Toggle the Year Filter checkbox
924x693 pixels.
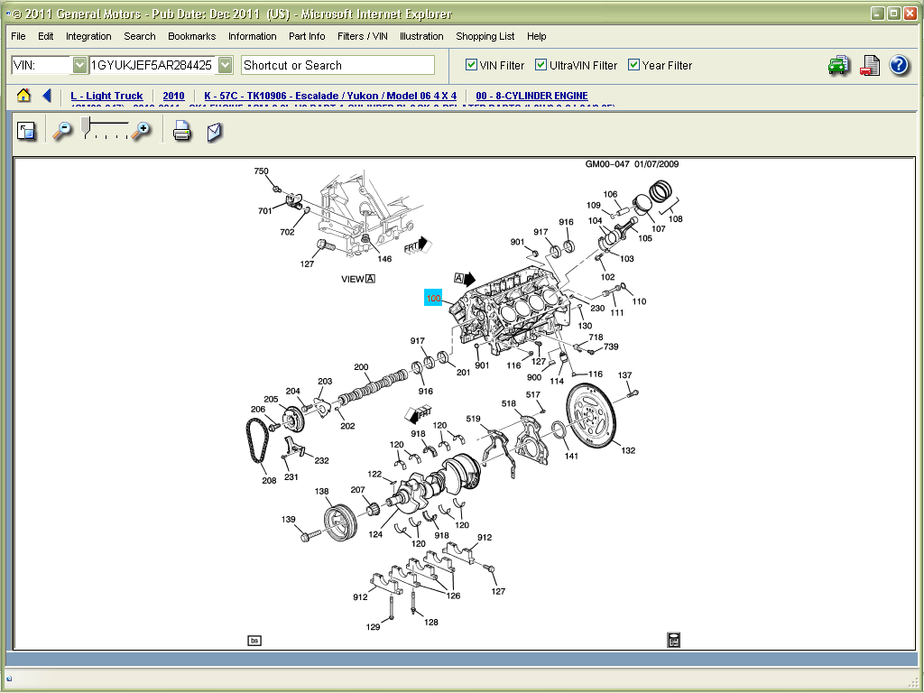634,65
